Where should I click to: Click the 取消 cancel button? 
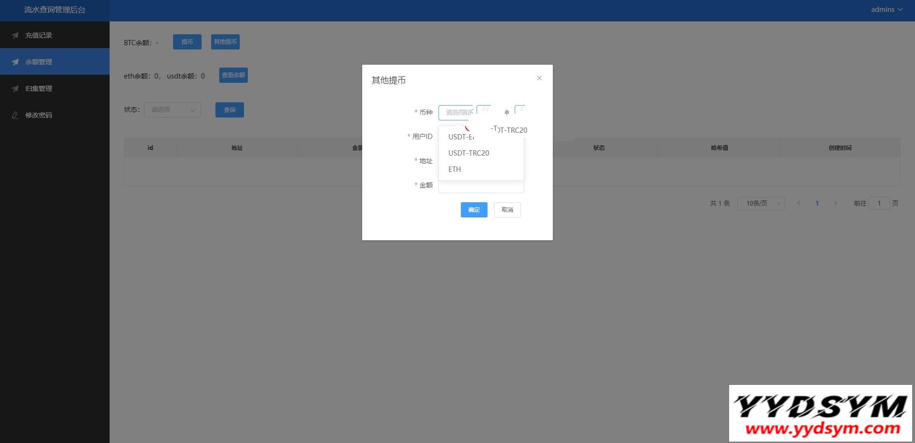pyautogui.click(x=507, y=210)
